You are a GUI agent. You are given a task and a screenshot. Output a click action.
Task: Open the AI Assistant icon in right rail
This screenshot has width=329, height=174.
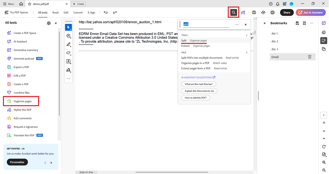(x=324, y=23)
